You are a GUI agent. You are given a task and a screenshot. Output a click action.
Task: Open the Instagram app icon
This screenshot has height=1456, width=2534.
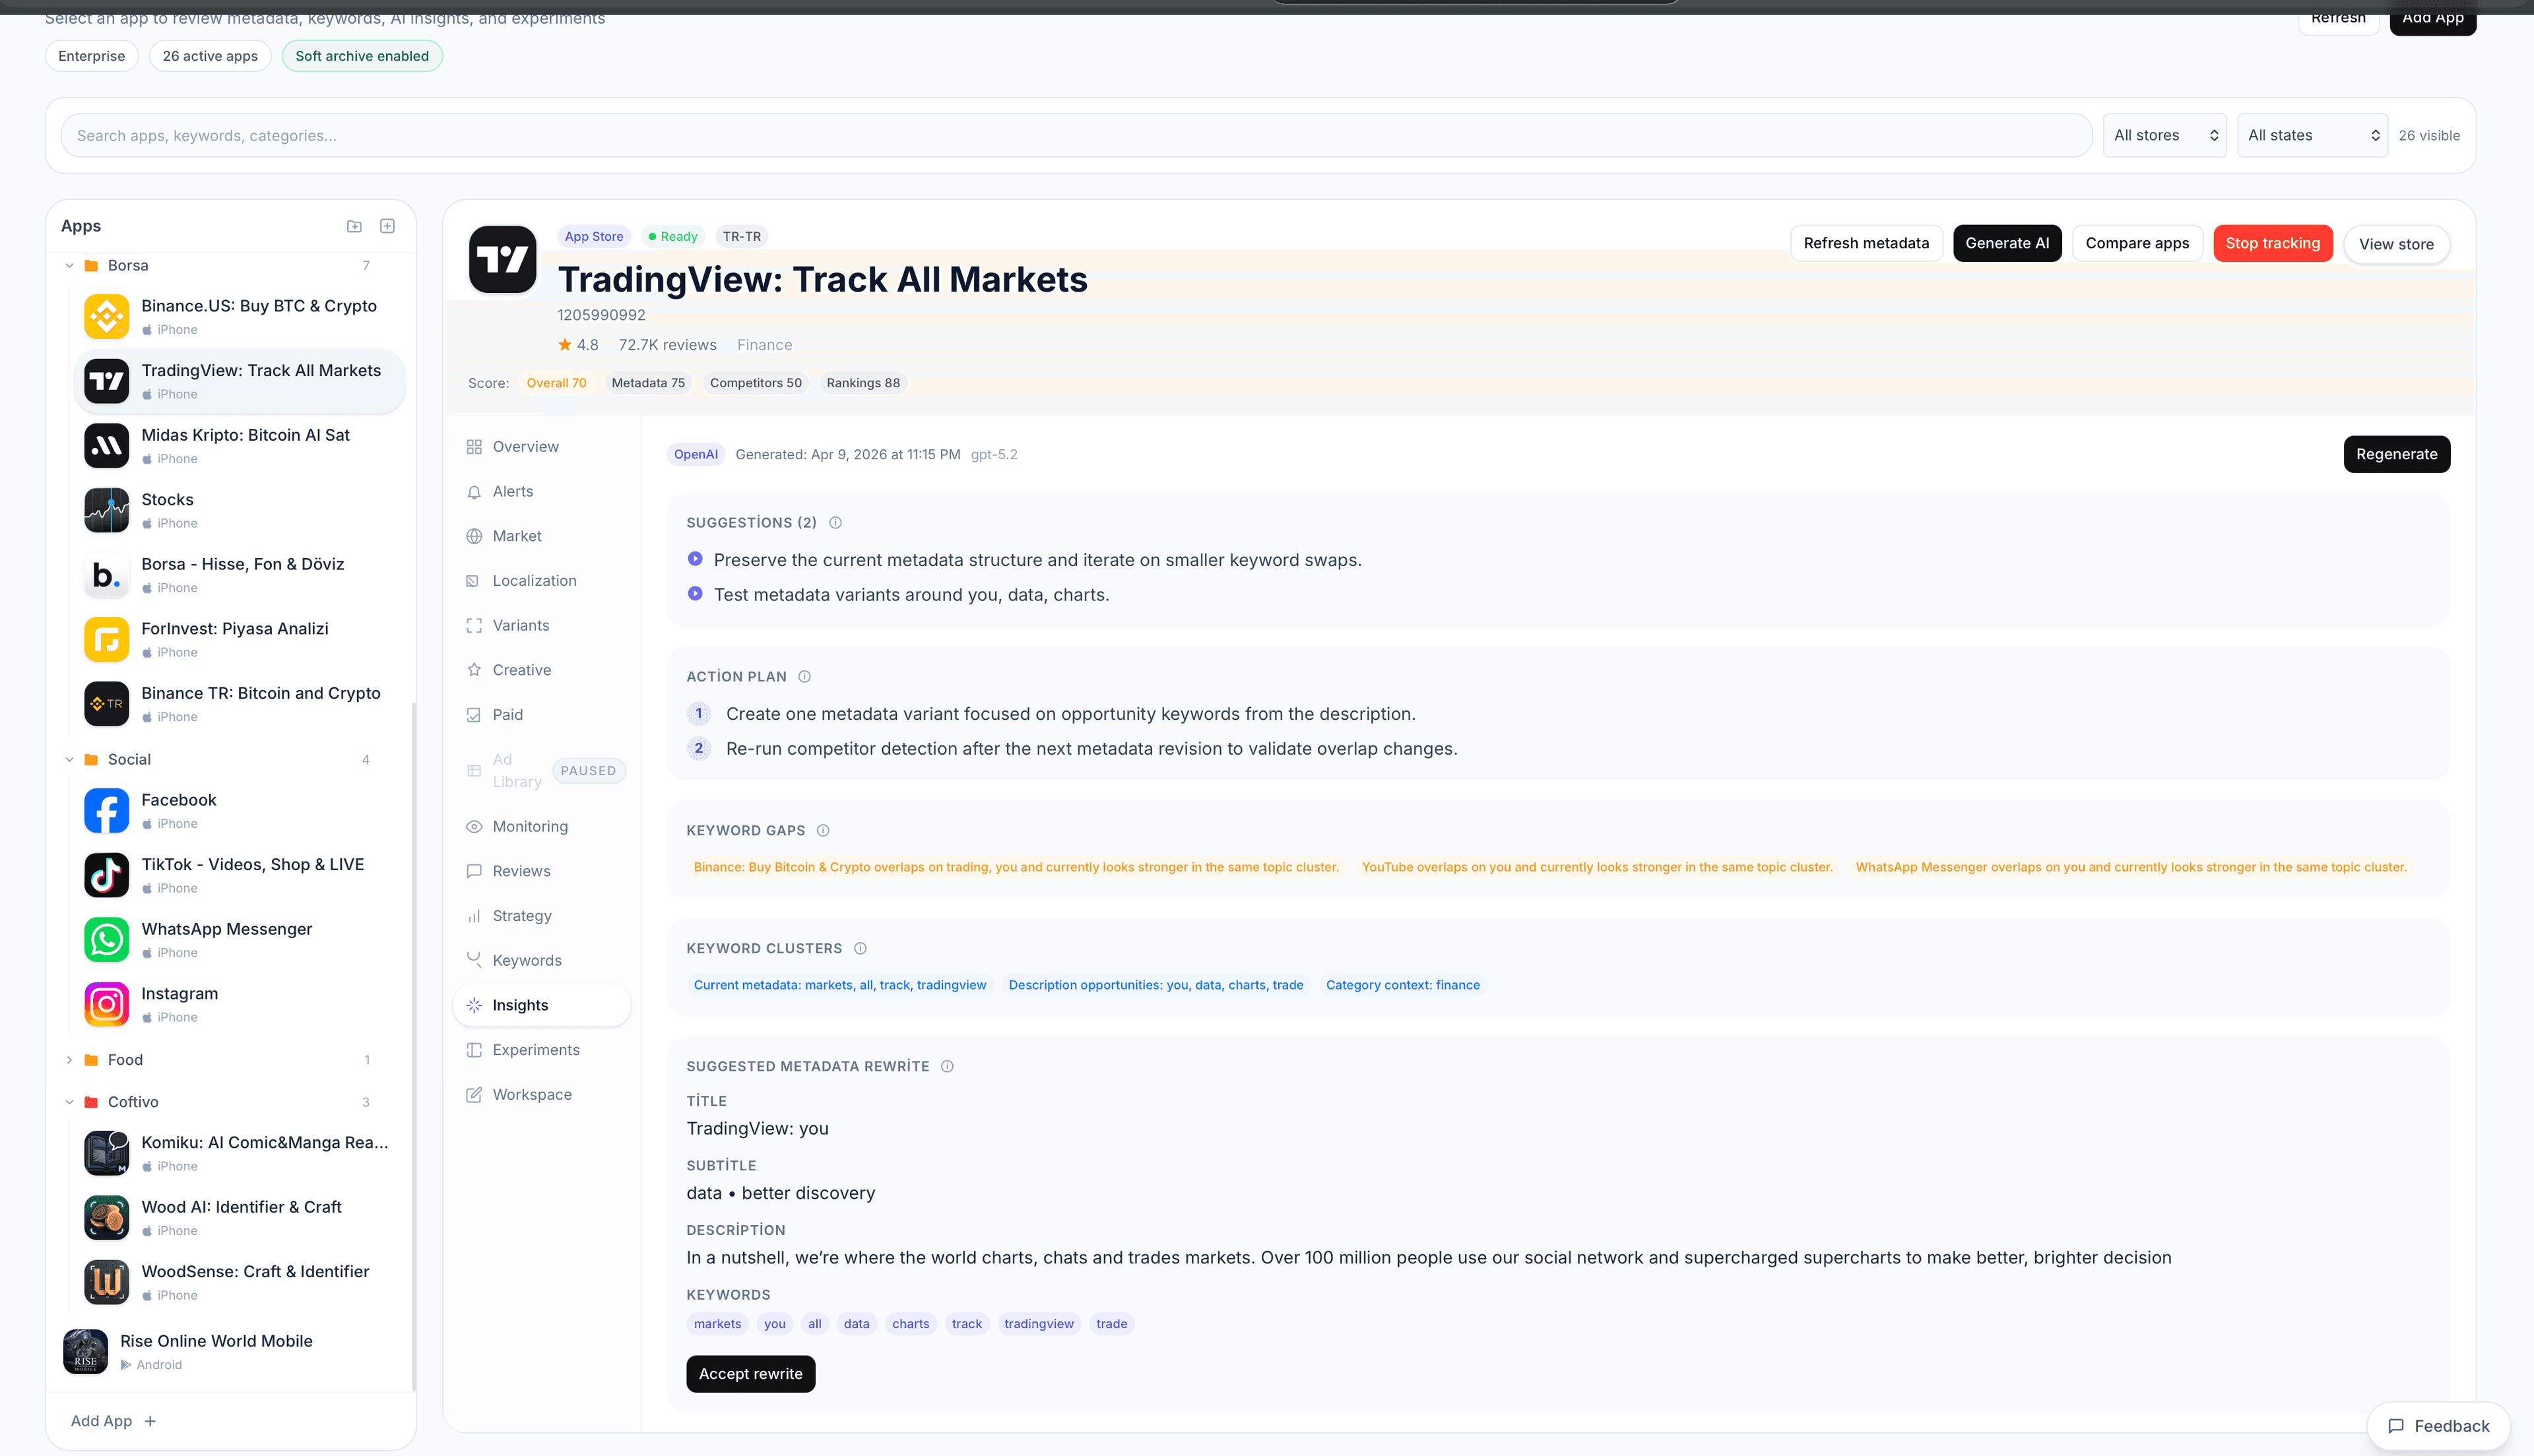(106, 1004)
